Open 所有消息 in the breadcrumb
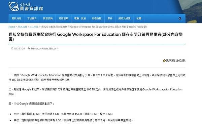 23,27
